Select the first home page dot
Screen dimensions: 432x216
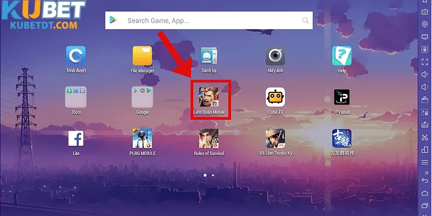[x=205, y=175]
